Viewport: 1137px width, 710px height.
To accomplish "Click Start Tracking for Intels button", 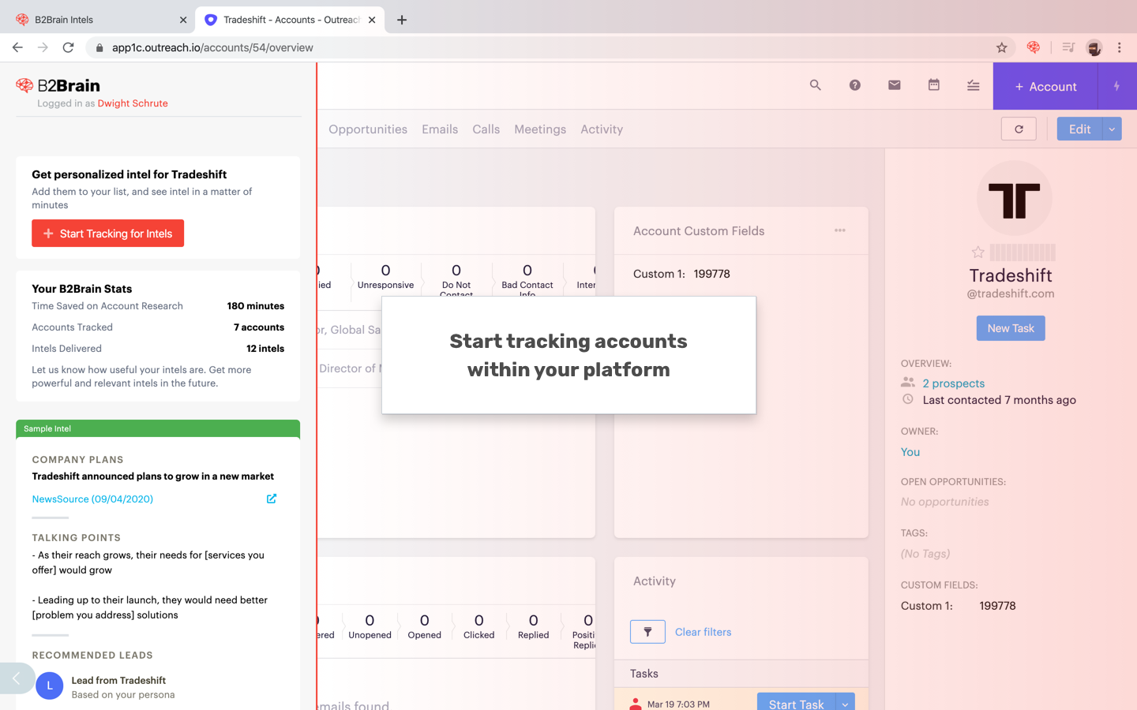I will (x=108, y=234).
